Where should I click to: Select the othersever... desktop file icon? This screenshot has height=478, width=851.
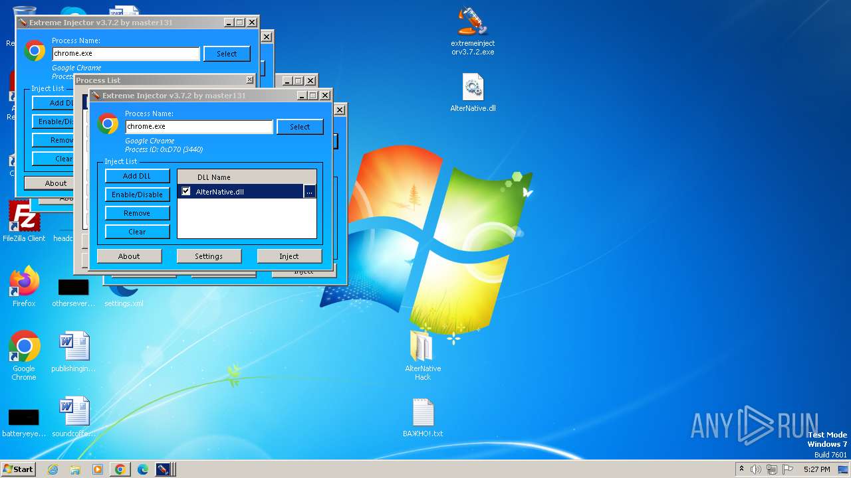click(x=74, y=292)
